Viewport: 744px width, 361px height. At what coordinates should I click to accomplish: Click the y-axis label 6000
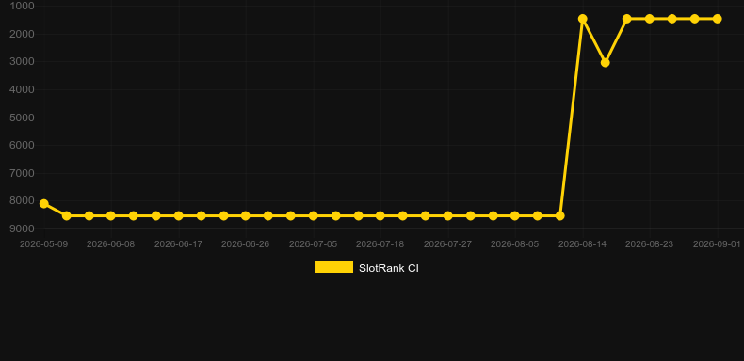coord(22,145)
